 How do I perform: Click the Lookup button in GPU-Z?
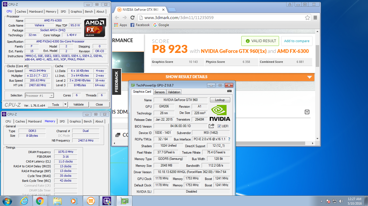coord(220,100)
